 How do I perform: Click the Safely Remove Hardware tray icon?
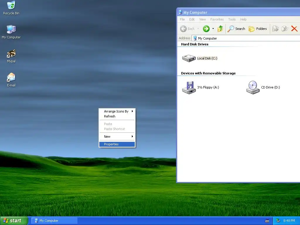(278, 221)
